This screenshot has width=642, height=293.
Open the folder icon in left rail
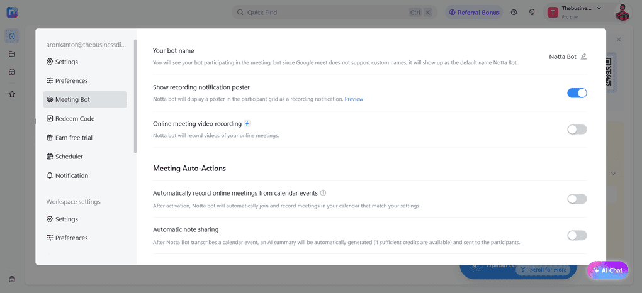click(x=12, y=53)
